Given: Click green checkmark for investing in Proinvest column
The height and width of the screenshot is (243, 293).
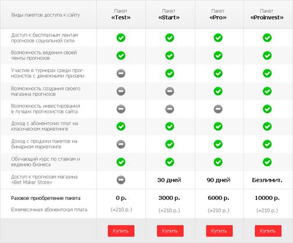Looking at the screenshot, I should pyautogui.click(x=267, y=109).
